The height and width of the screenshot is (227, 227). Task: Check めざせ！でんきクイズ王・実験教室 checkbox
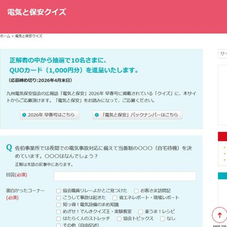[x=58, y=212]
